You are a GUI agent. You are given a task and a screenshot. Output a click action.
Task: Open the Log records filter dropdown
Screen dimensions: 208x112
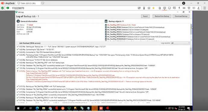[x=180, y=43]
